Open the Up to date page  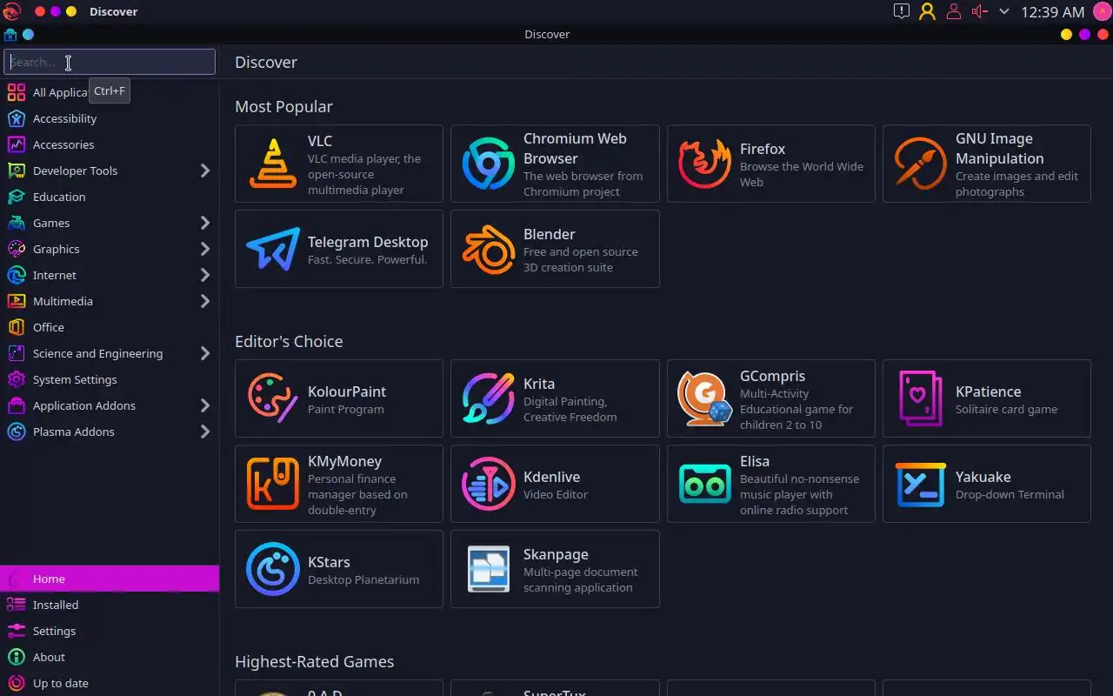pyautogui.click(x=110, y=683)
